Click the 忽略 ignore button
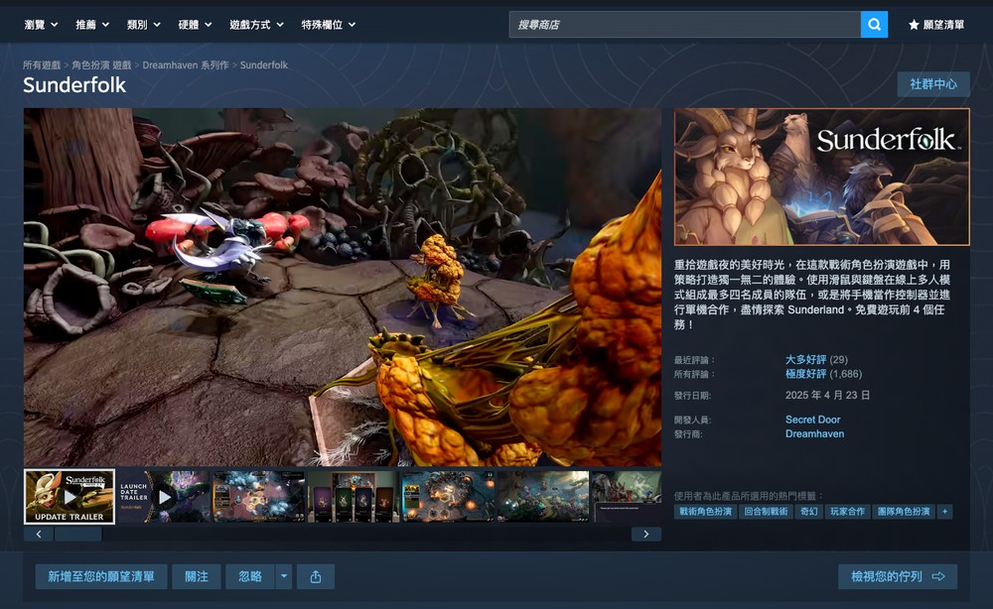 point(250,576)
